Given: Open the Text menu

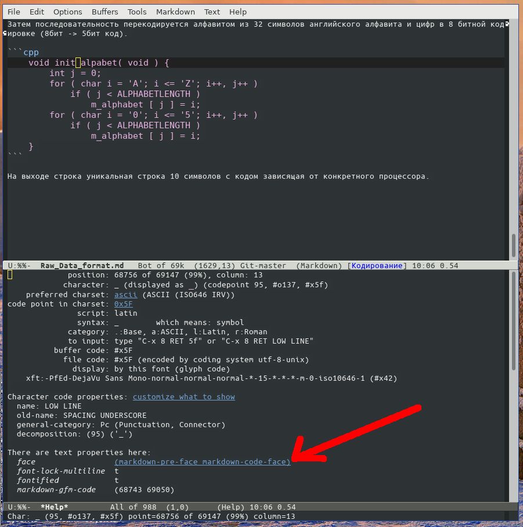Looking at the screenshot, I should (x=212, y=12).
